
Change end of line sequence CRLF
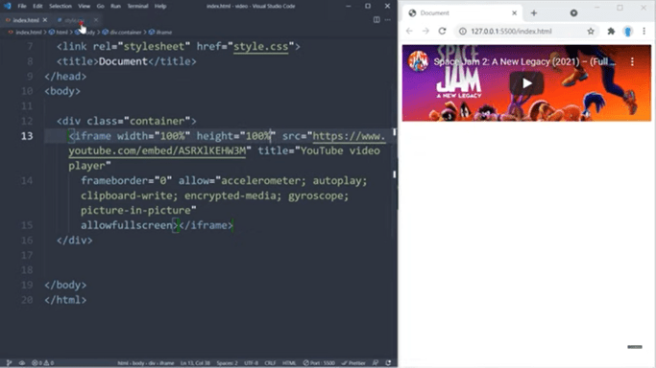click(270, 363)
